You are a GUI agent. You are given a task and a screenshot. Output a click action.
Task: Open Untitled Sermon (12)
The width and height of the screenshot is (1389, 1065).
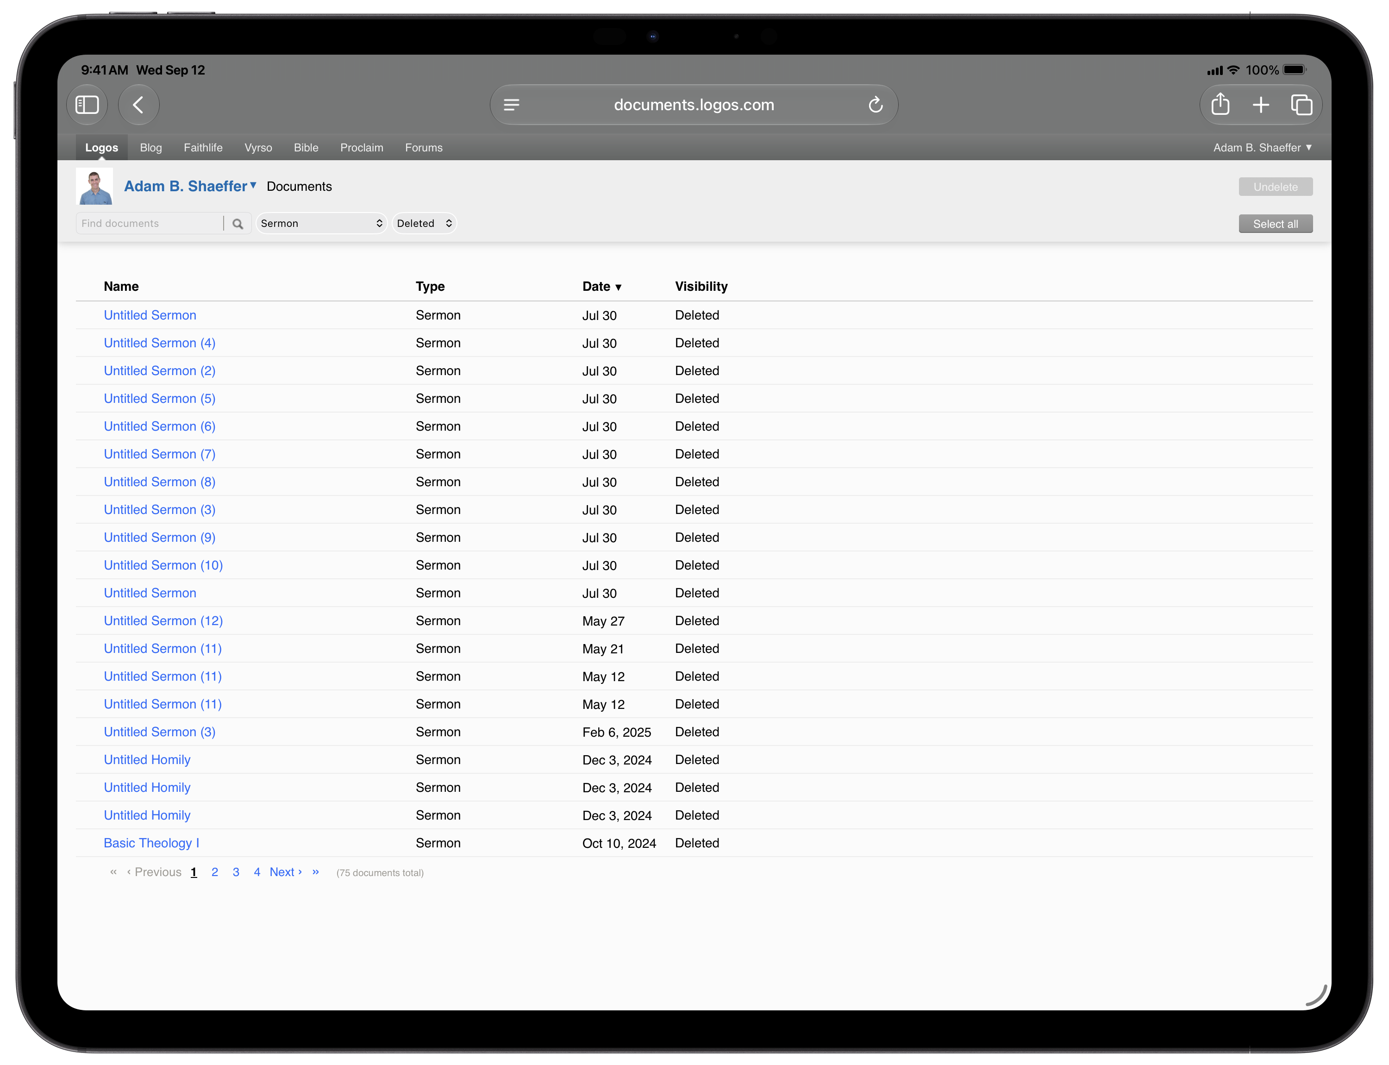(163, 621)
